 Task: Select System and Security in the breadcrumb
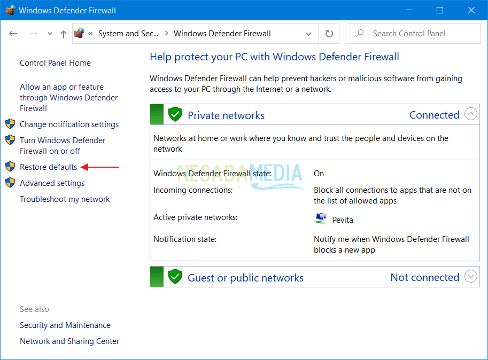point(128,33)
